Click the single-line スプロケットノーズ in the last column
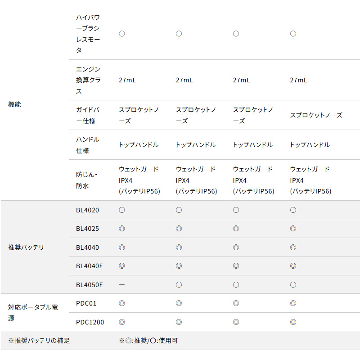This screenshot has height=360, width=360. click(316, 115)
